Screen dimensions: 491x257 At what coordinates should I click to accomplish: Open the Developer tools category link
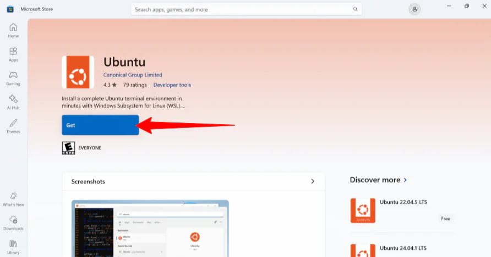pyautogui.click(x=172, y=85)
